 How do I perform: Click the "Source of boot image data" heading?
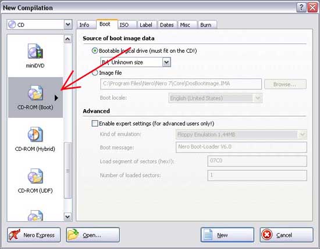119,38
